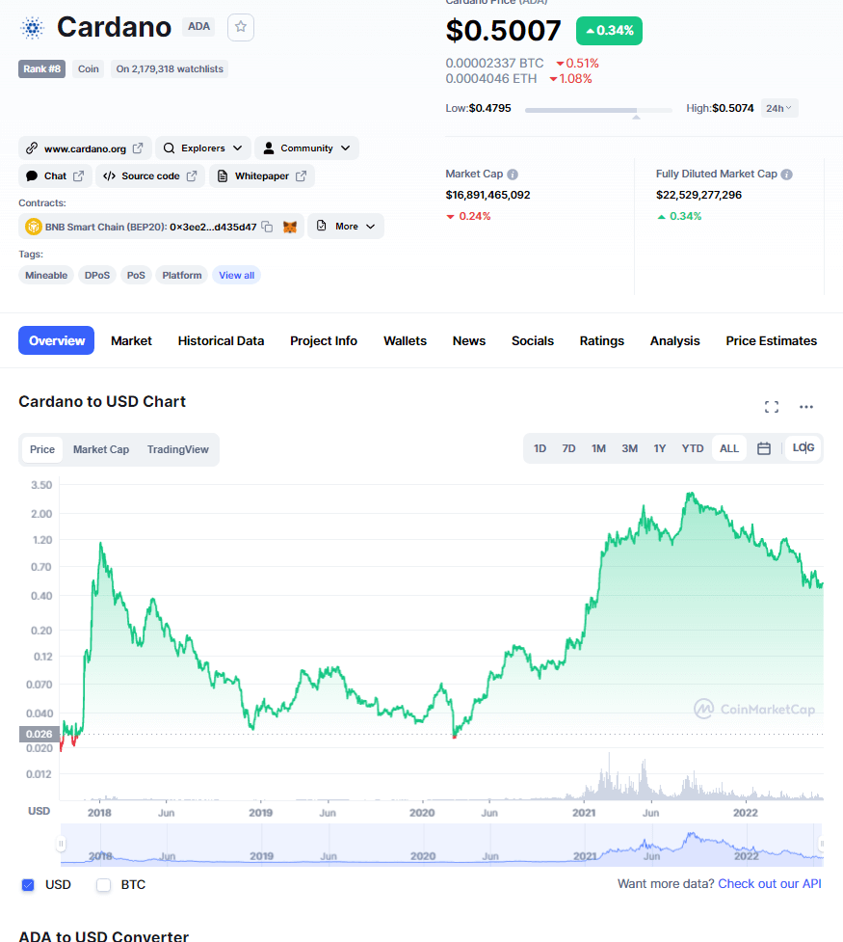The height and width of the screenshot is (942, 843).
Task: Click the speech bubble icon in Chat
Action: (x=32, y=176)
